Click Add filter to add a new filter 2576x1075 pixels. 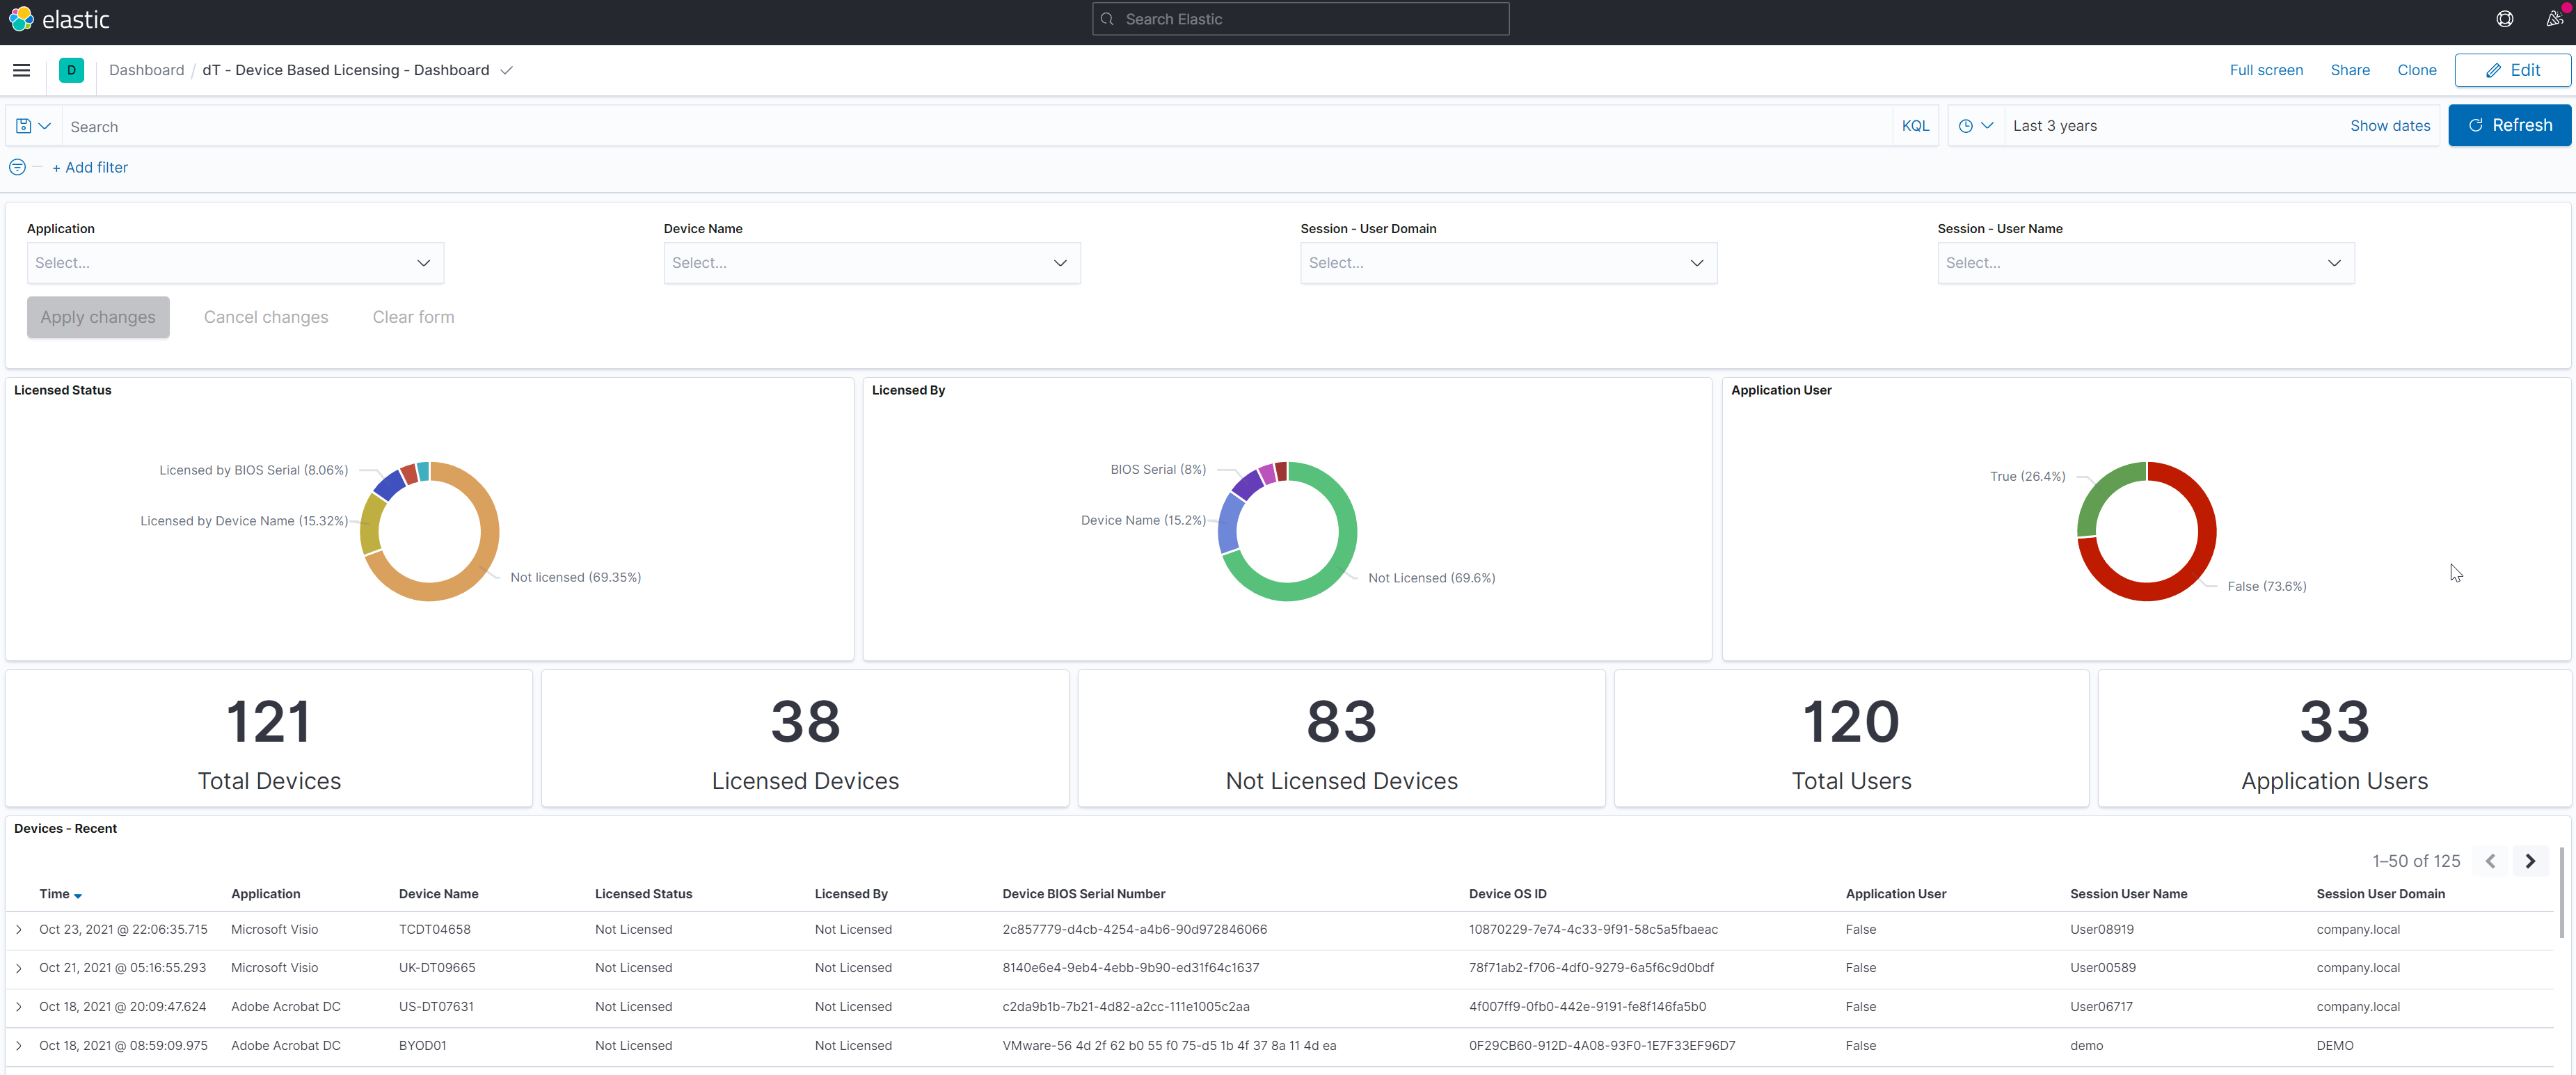coord(87,166)
